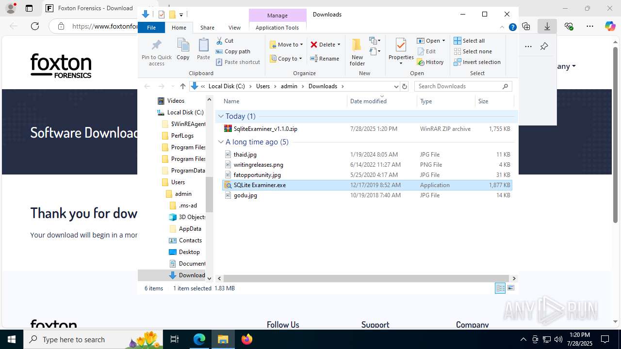Open Task View on taskbar
This screenshot has height=349, width=621.
point(175,339)
